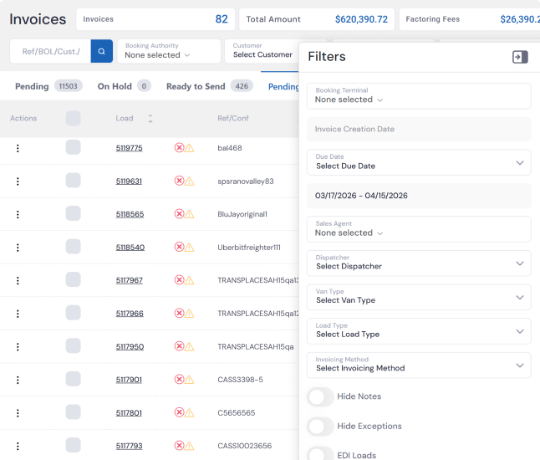The width and height of the screenshot is (540, 460).
Task: Toggle the Hide Exceptions switch
Action: pos(320,427)
